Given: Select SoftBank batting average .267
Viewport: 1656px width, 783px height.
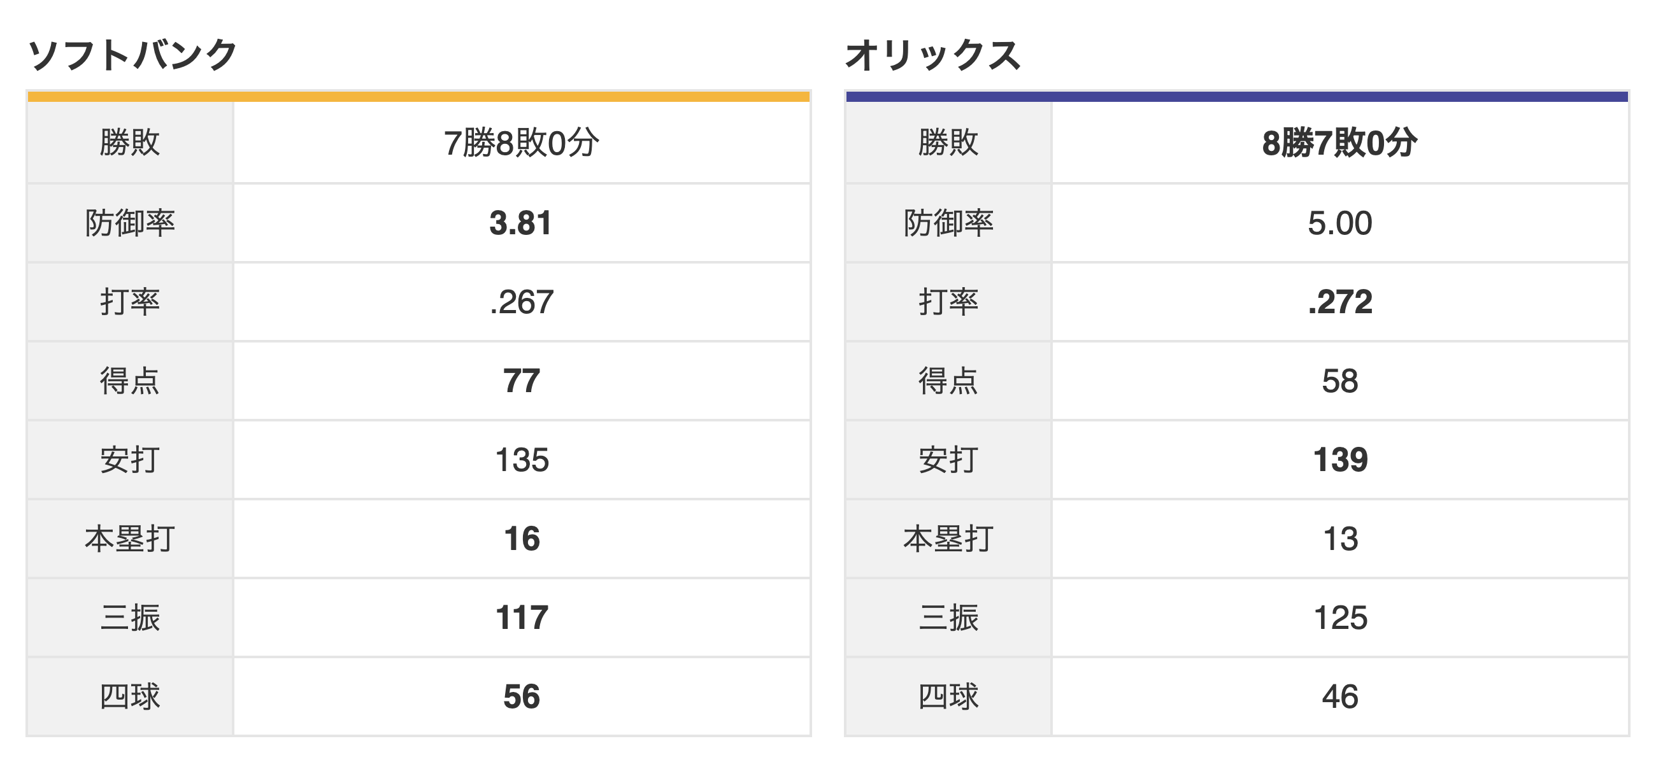Looking at the screenshot, I should click(522, 302).
